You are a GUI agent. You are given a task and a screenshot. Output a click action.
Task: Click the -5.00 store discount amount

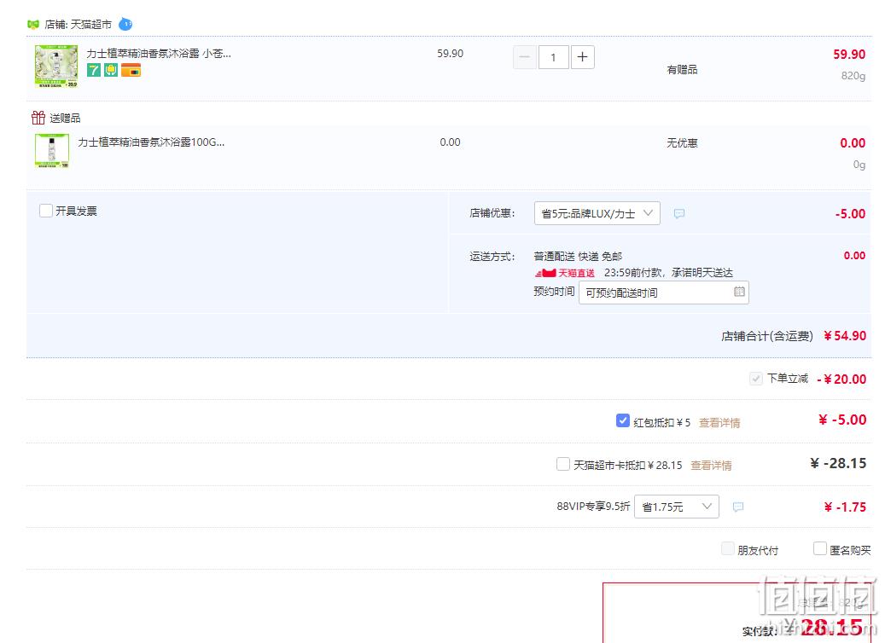pyautogui.click(x=851, y=214)
